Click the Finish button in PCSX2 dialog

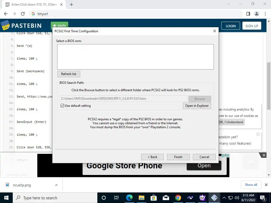178,157
